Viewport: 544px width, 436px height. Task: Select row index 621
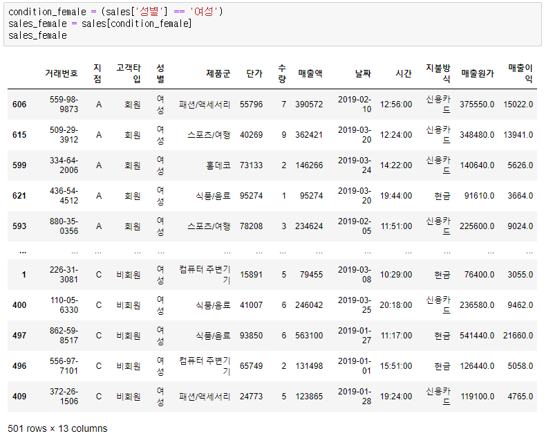19,196
